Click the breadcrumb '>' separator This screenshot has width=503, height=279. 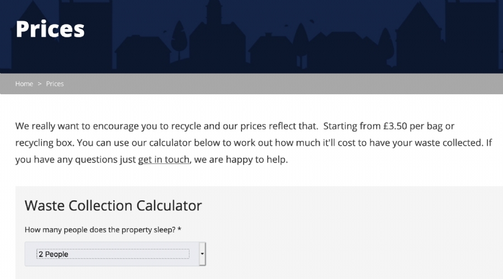coord(40,84)
